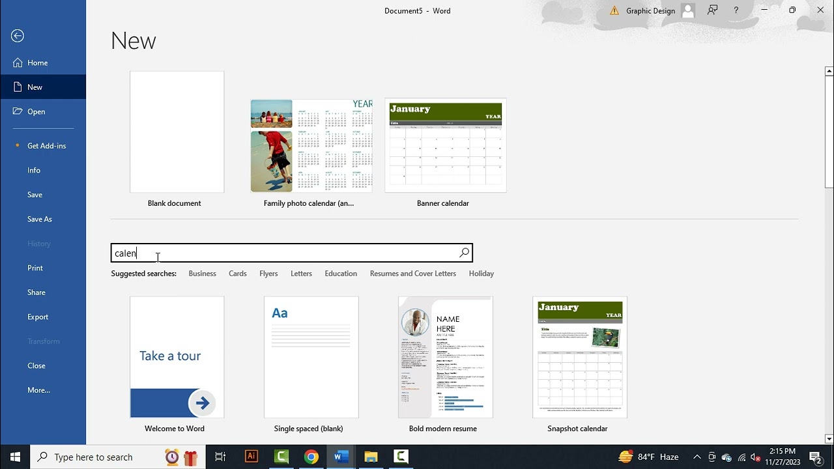Click the first green Camtasia taskbar icon
The image size is (834, 469).
281,457
